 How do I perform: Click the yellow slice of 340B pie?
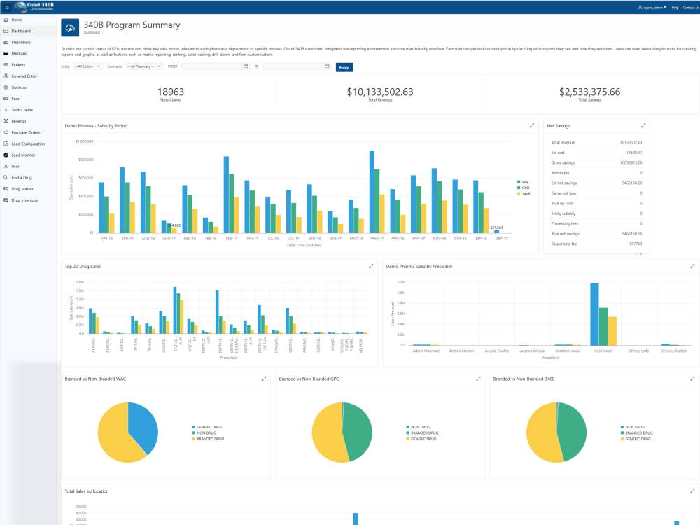pos(540,433)
